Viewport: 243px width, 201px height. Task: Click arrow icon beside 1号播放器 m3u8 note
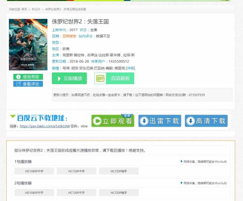pos(181,161)
